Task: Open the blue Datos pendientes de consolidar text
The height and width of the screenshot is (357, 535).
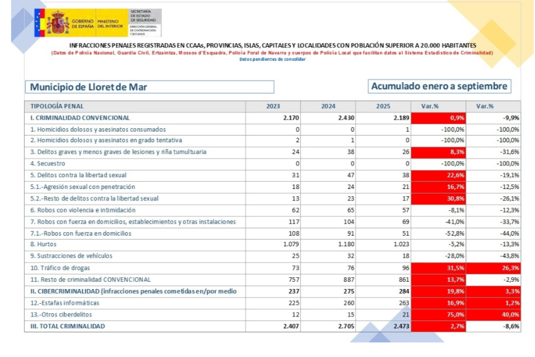Action: tap(272, 59)
